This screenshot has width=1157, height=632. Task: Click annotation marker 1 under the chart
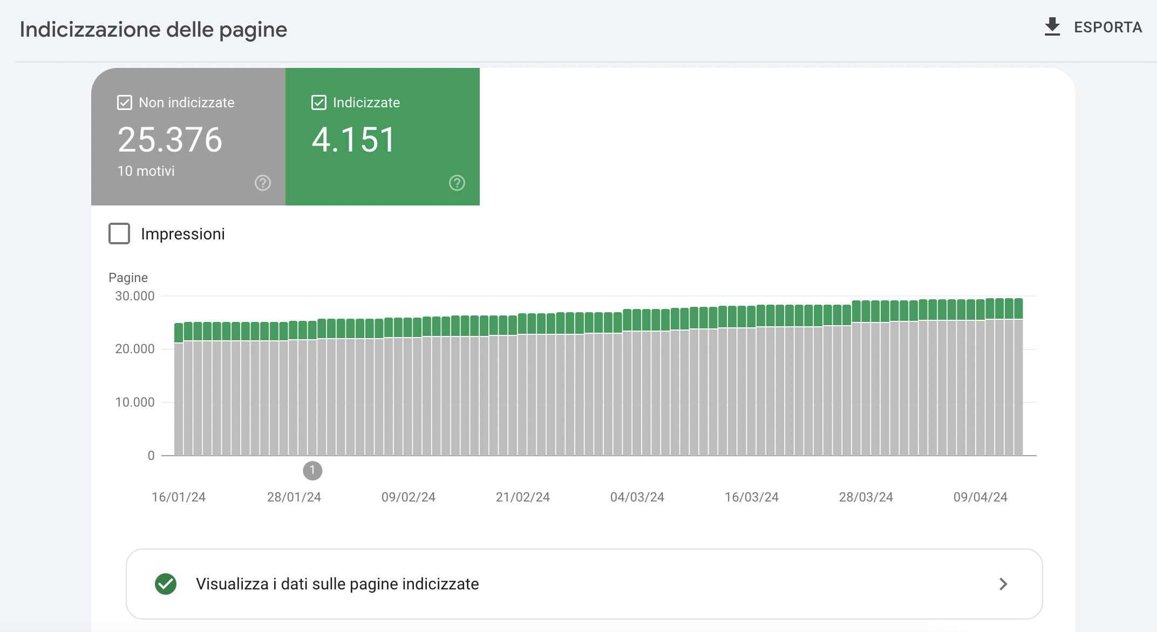[312, 470]
